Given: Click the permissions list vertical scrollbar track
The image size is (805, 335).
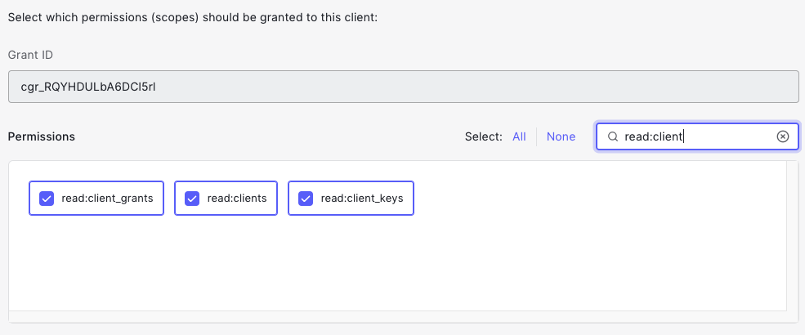Looking at the screenshot, I should pyautogui.click(x=792, y=235).
